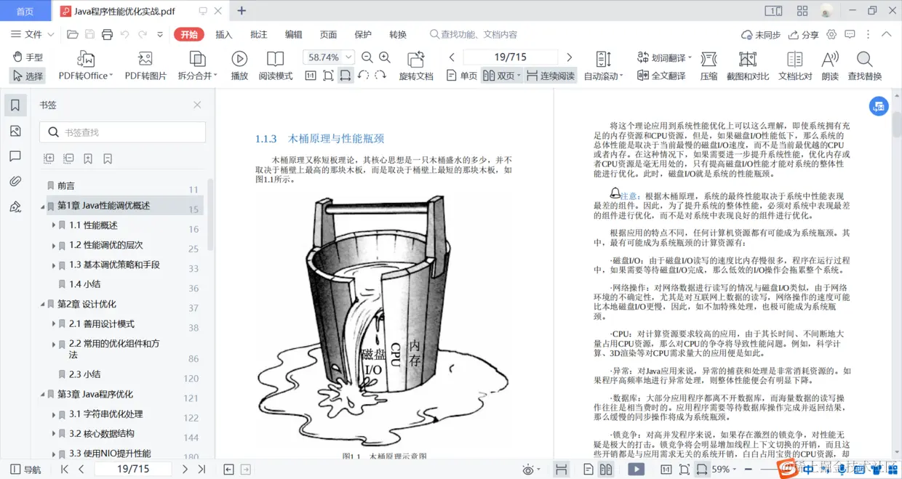
Task: Click 朗读 read aloud tool
Action: (830, 66)
